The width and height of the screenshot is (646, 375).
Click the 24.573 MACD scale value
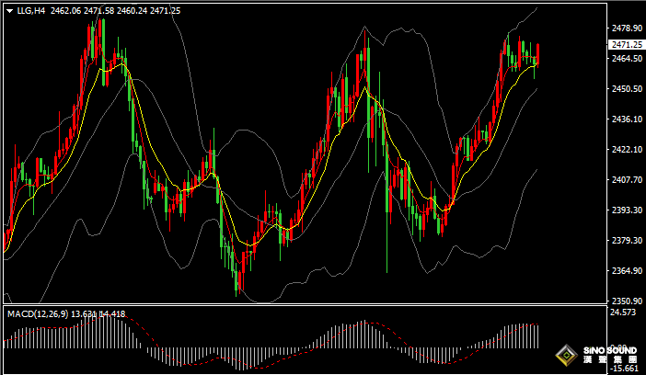(626, 313)
